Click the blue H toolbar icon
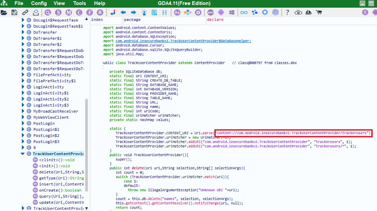 tap(164, 12)
